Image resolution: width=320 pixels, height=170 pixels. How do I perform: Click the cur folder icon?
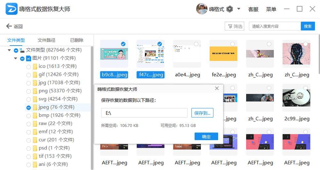pos(35,140)
